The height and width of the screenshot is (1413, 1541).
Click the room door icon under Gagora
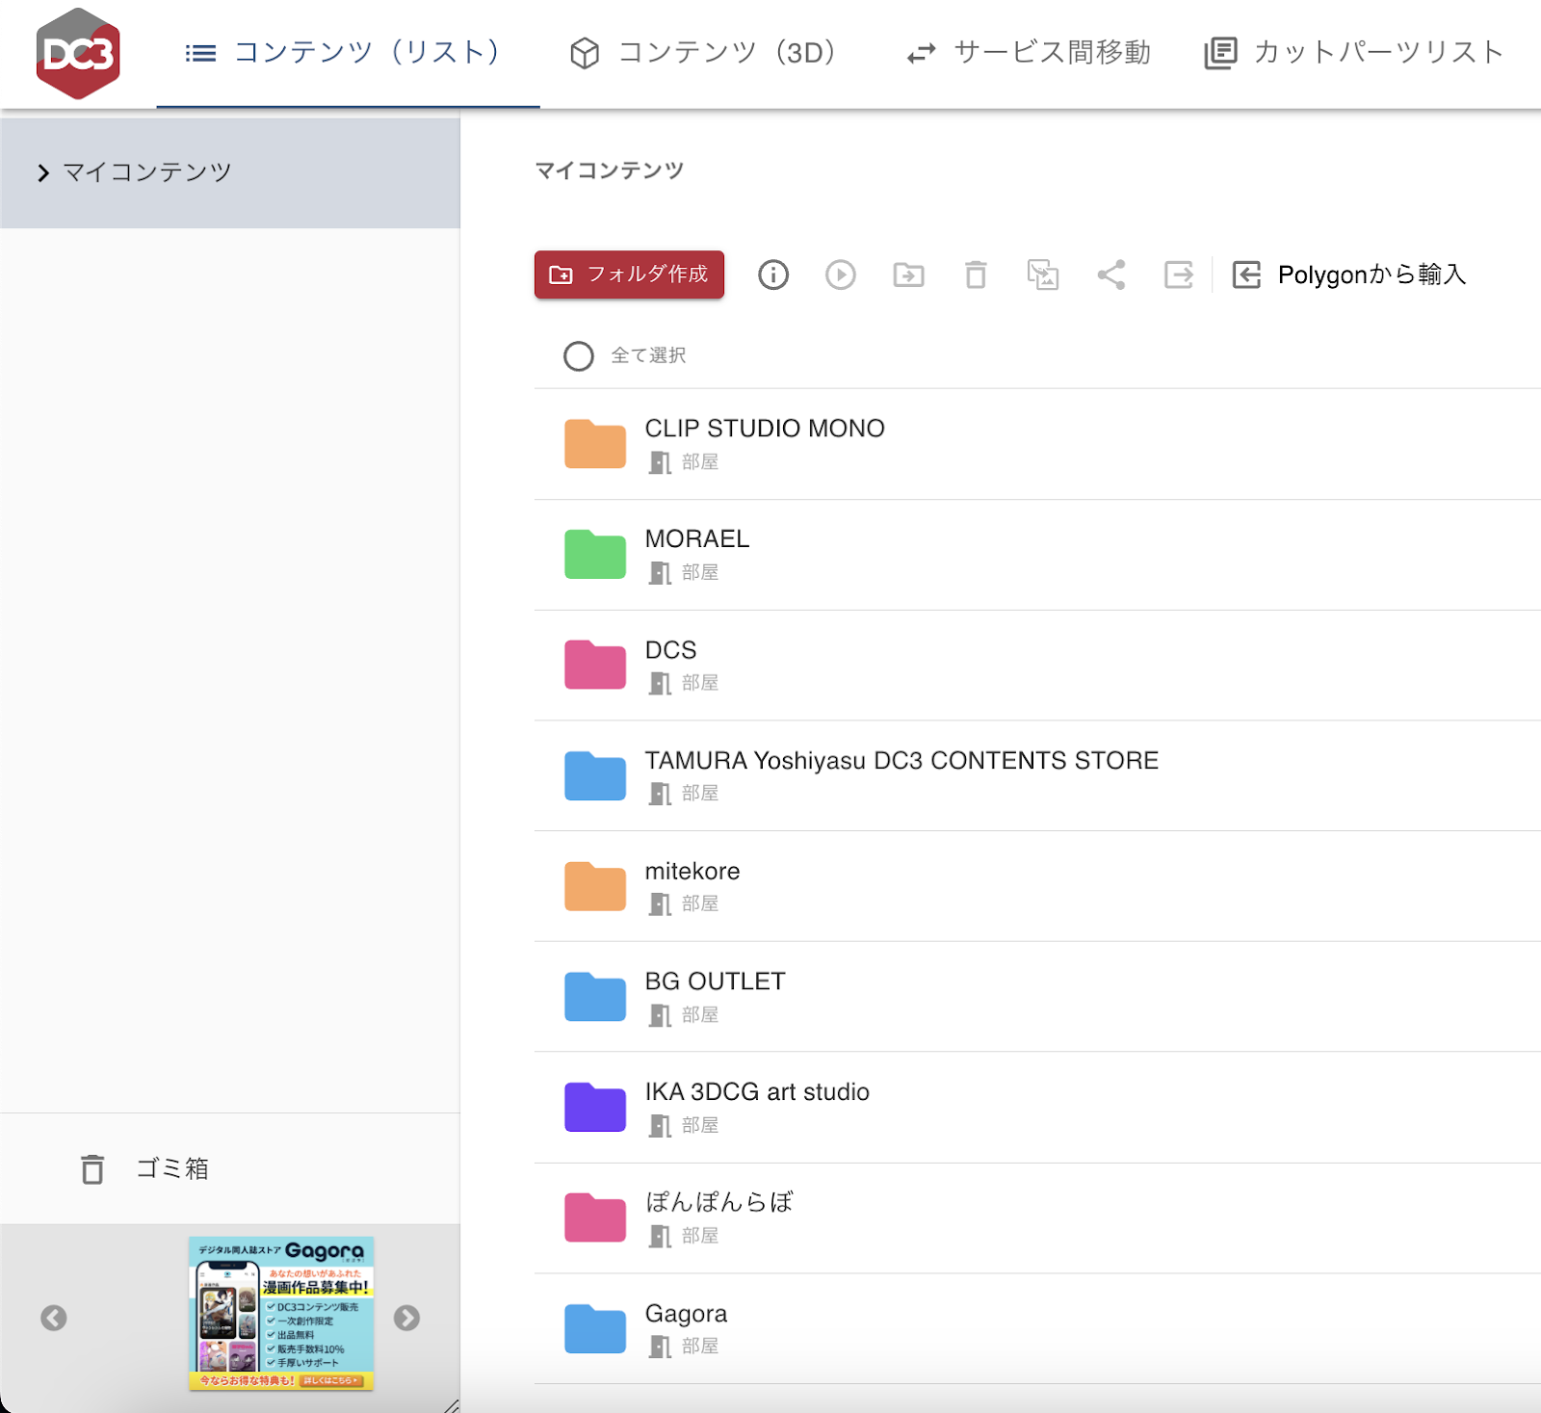point(660,1347)
